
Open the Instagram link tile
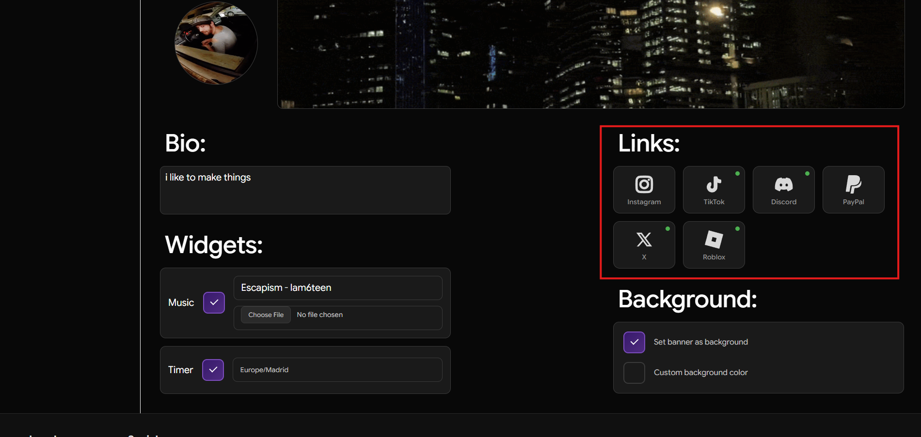(644, 190)
